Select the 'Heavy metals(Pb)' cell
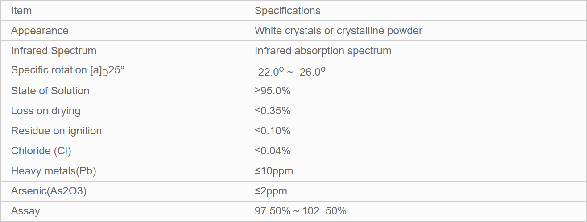 pos(54,171)
